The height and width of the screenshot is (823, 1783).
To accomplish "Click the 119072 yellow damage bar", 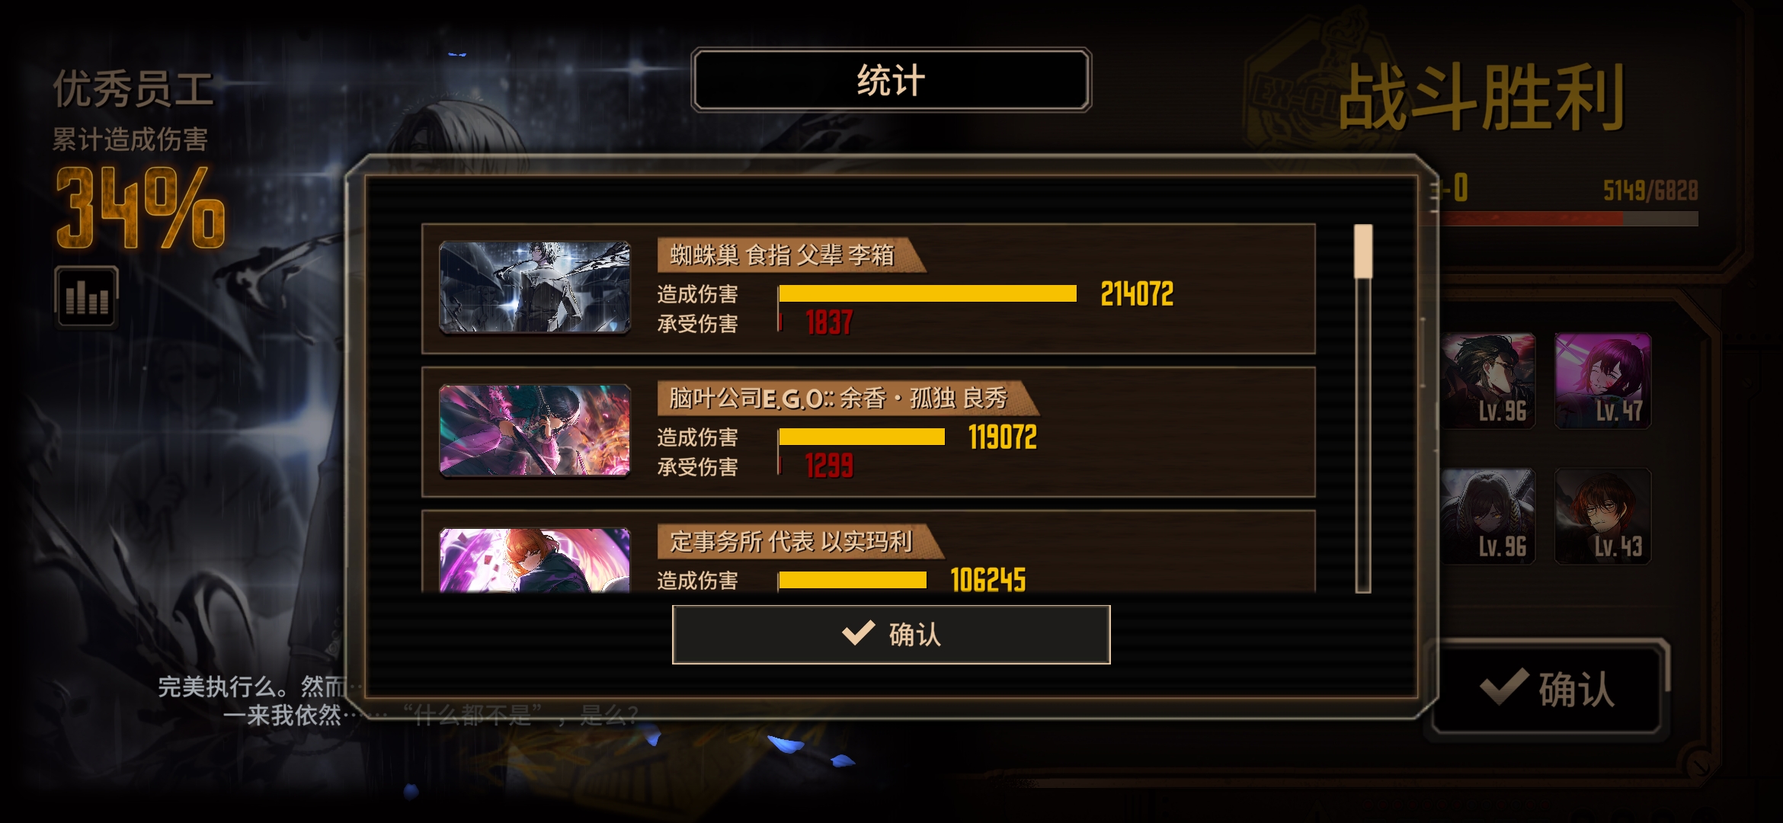I will pyautogui.click(x=862, y=437).
